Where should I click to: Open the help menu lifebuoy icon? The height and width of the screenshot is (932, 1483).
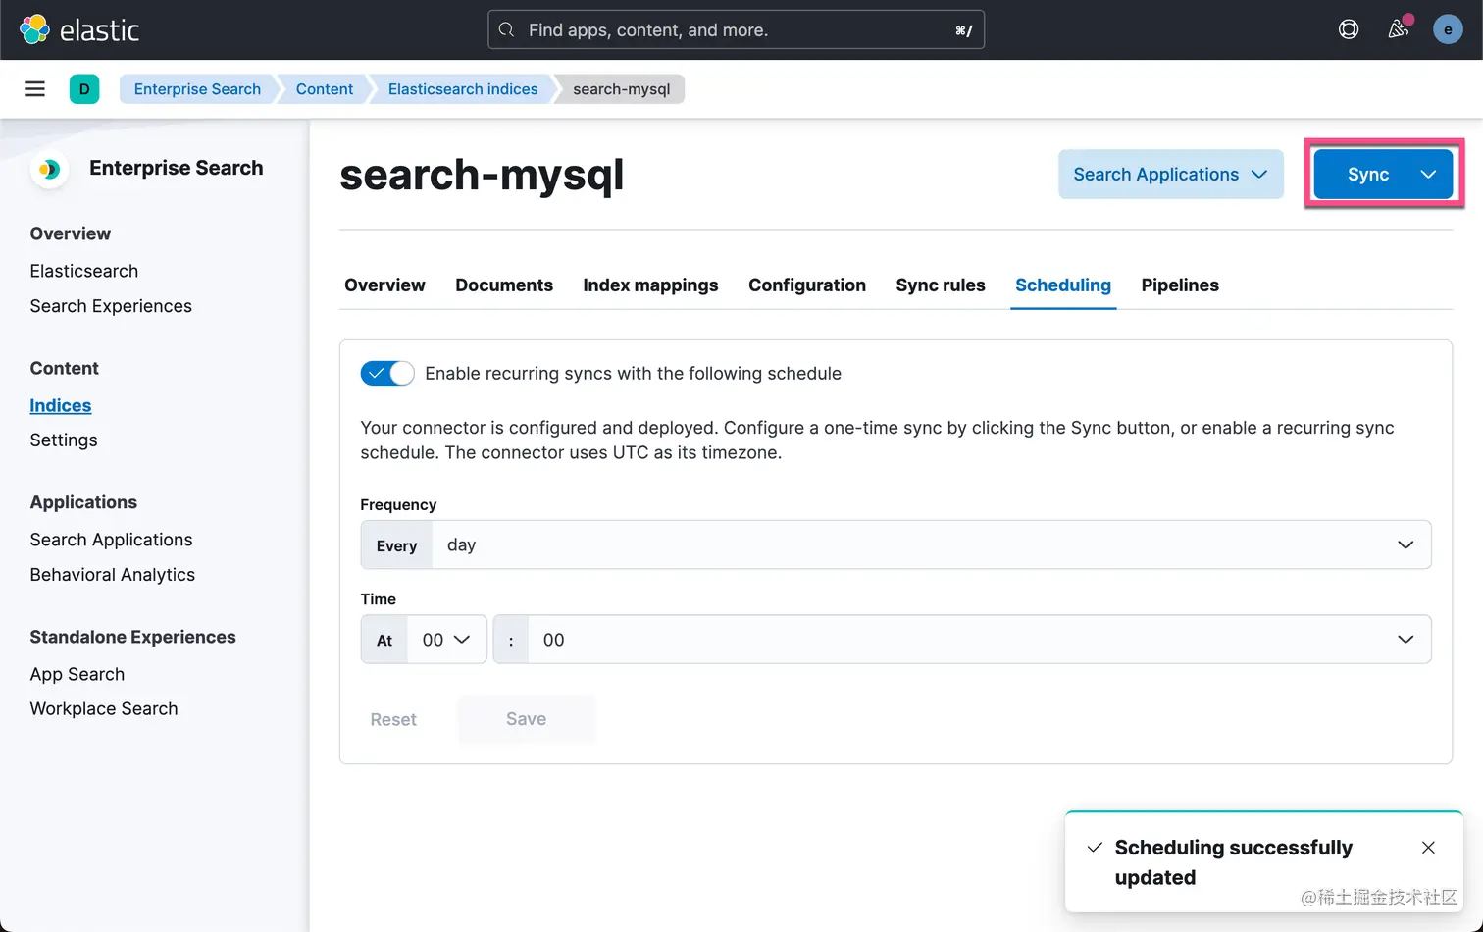[x=1349, y=29]
